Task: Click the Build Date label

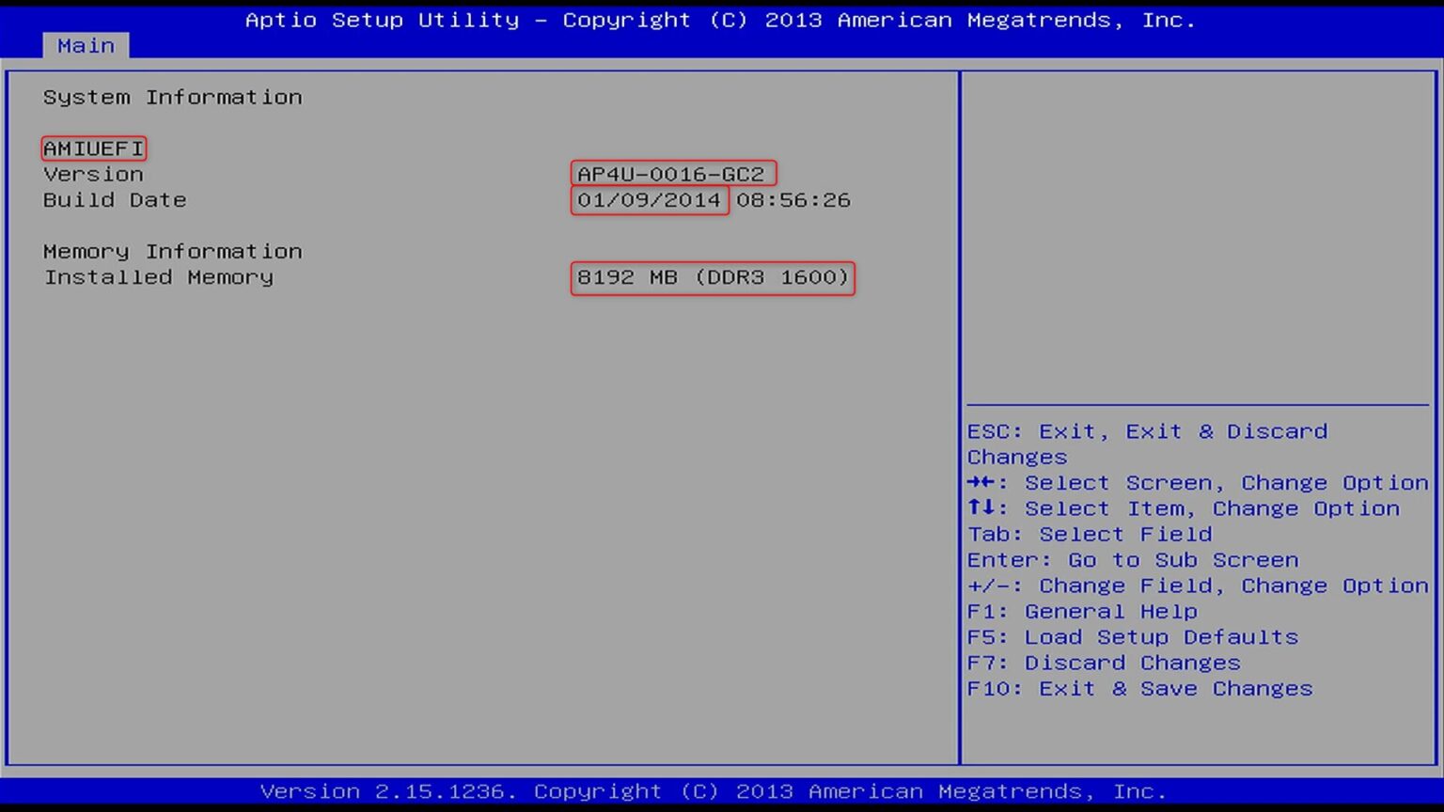Action: (115, 200)
